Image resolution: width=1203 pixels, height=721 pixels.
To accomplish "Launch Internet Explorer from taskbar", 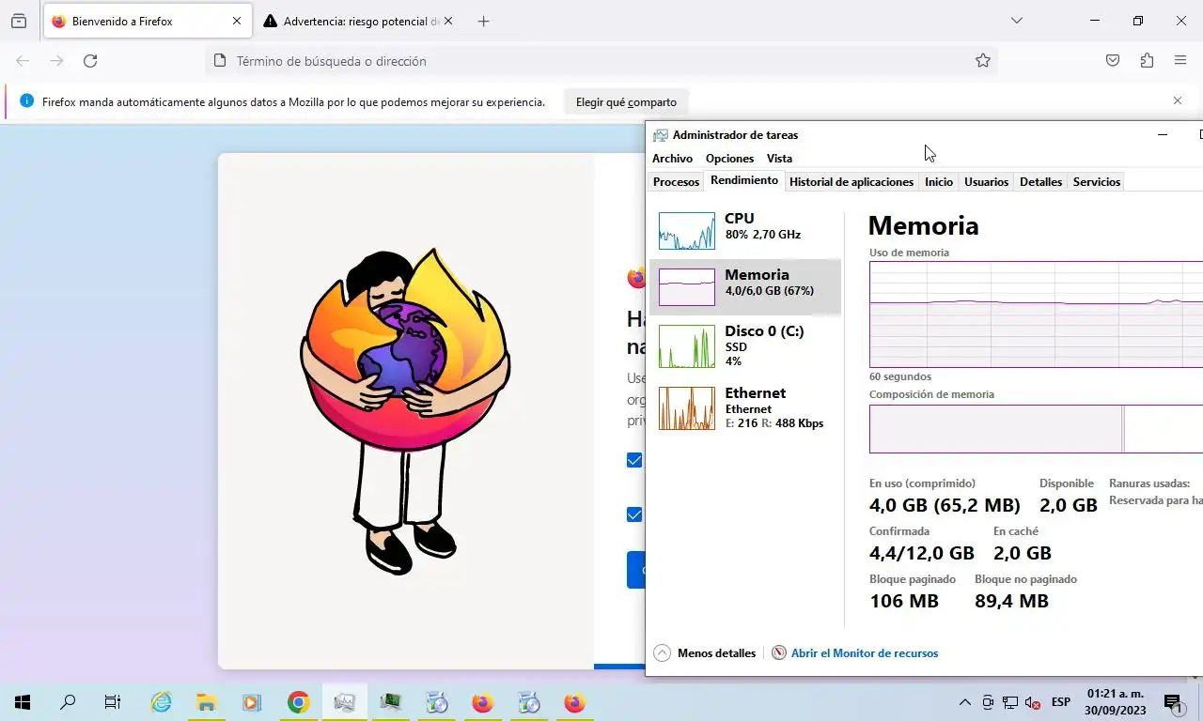I will pos(162,702).
